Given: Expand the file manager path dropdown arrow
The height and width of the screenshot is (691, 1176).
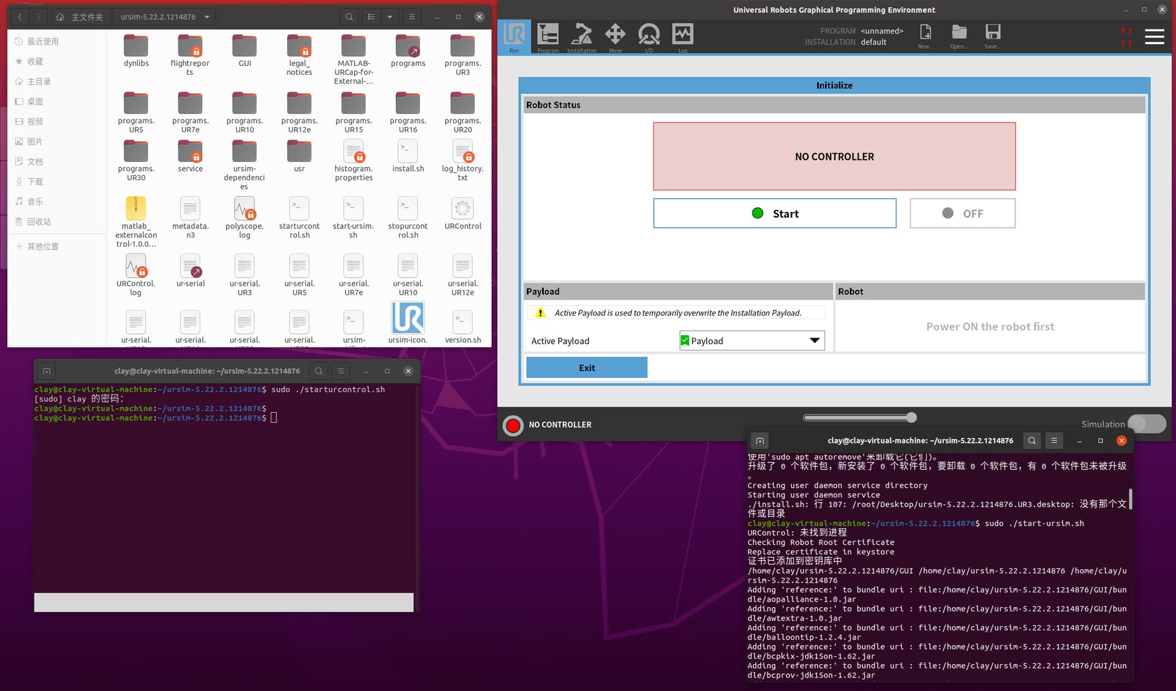Looking at the screenshot, I should [x=207, y=17].
